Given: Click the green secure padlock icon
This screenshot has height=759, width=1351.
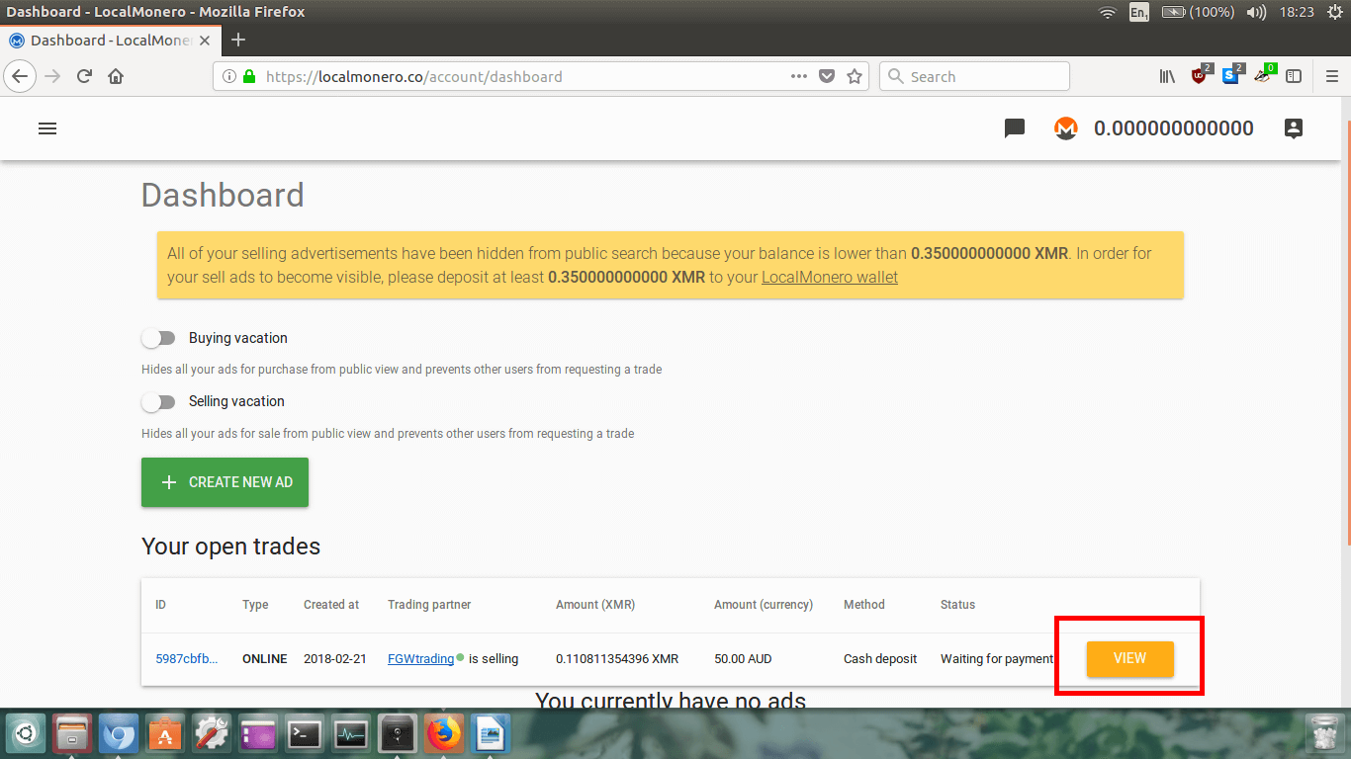Looking at the screenshot, I should (249, 76).
